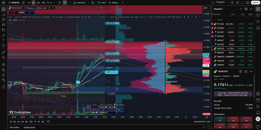Open the layout setup square icon

213,3
